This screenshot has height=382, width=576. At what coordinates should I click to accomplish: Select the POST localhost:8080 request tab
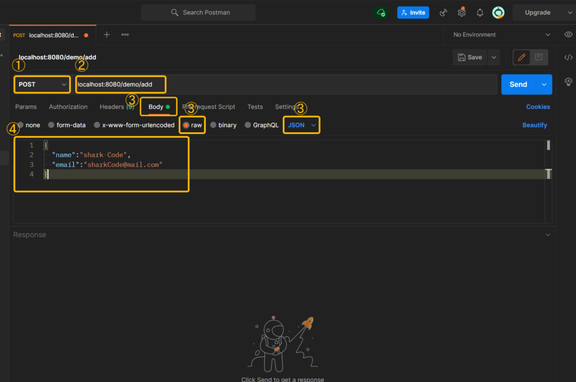coord(52,35)
